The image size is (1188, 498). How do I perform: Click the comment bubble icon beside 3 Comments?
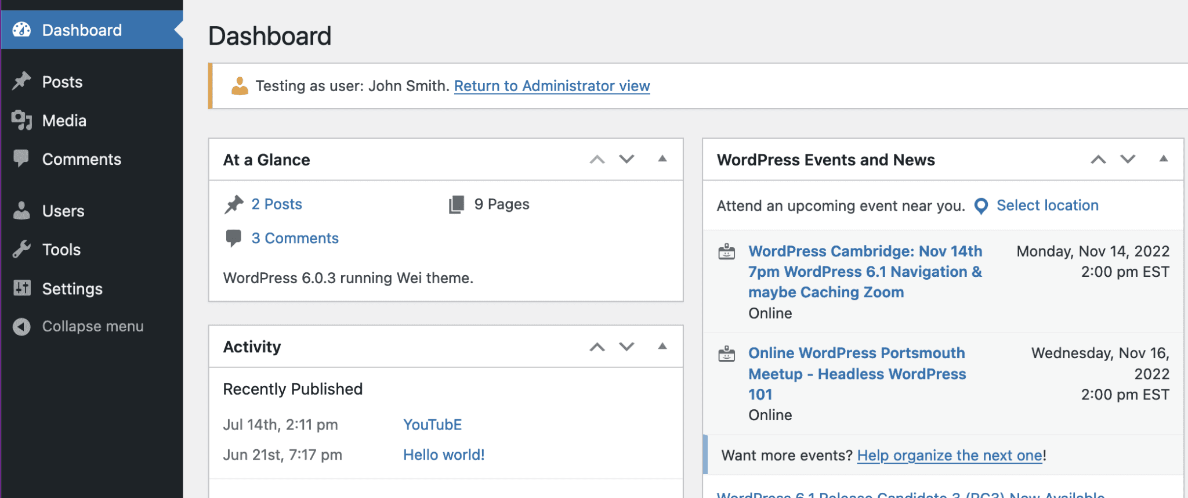(x=233, y=239)
